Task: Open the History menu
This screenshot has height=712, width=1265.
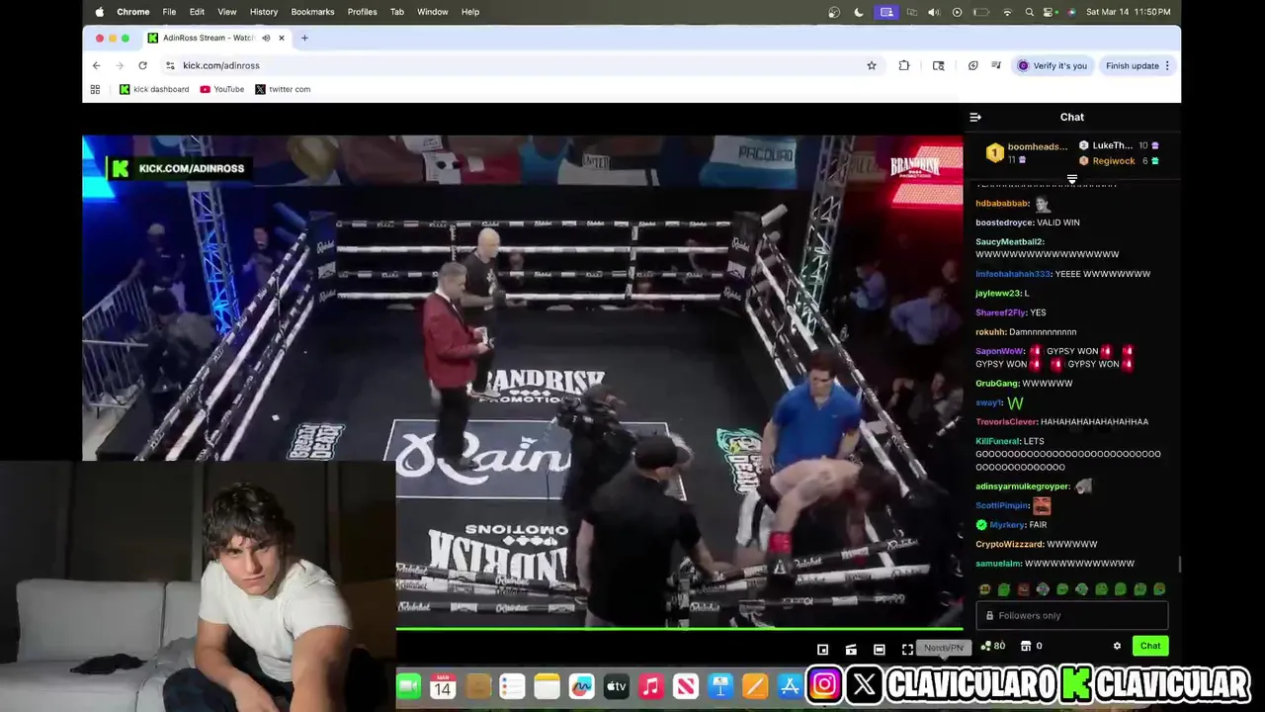Action: [x=264, y=12]
